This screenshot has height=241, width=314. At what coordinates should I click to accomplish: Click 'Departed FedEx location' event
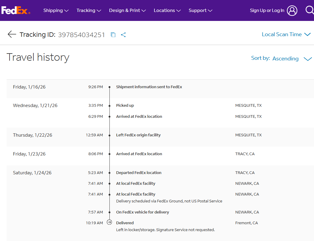click(139, 173)
